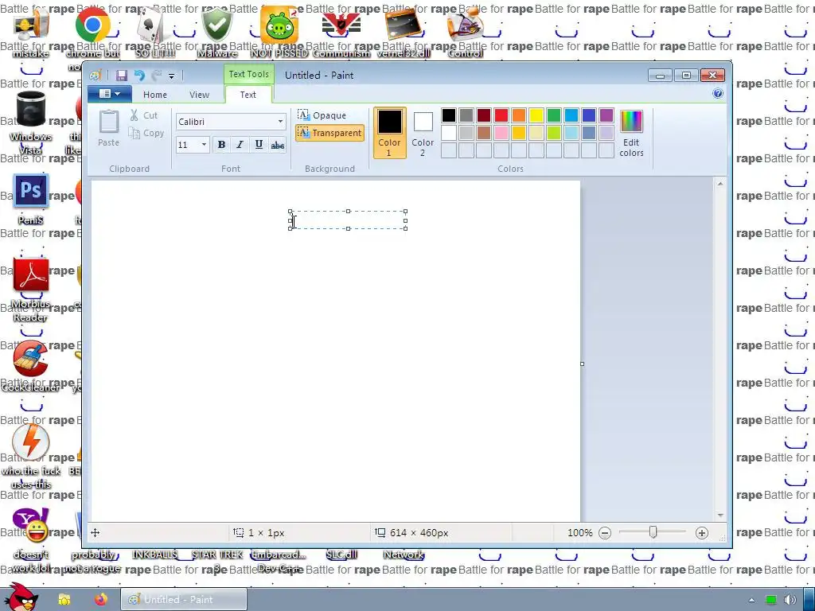Switch to the Home ribbon tab

[x=155, y=95]
